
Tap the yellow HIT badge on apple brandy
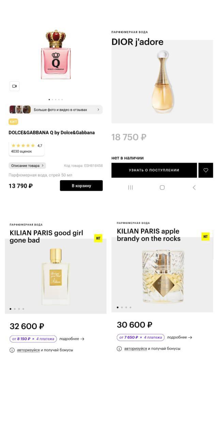(x=205, y=236)
